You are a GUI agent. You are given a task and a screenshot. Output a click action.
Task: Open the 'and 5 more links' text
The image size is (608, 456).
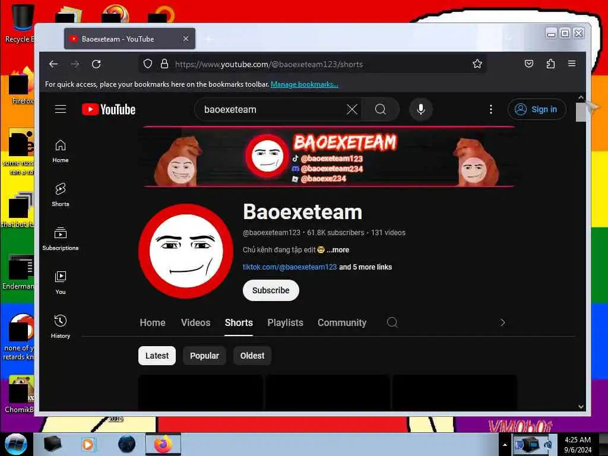365,267
